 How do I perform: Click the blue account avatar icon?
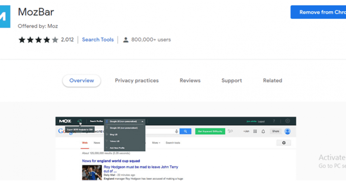[x=287, y=131]
